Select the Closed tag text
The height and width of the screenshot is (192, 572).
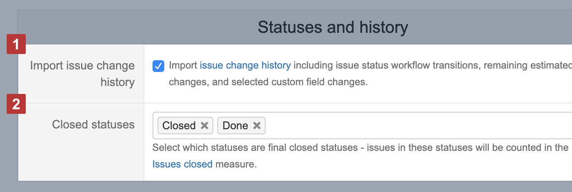click(179, 126)
